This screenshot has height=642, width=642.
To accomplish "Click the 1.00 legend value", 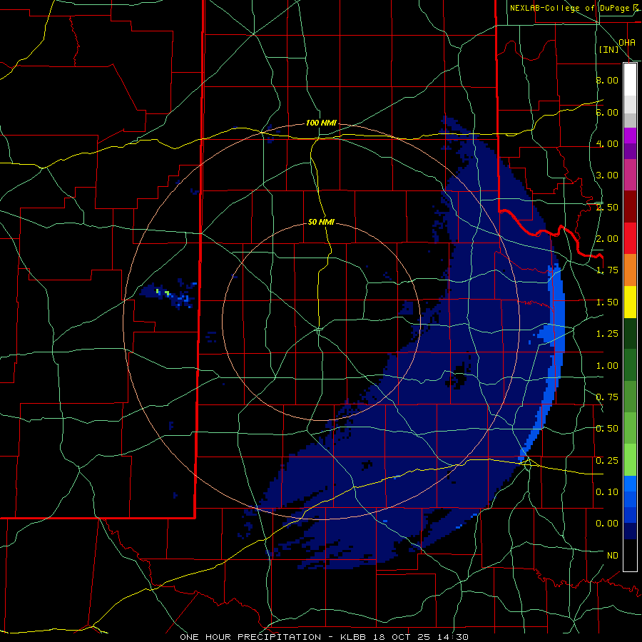I will tap(607, 366).
